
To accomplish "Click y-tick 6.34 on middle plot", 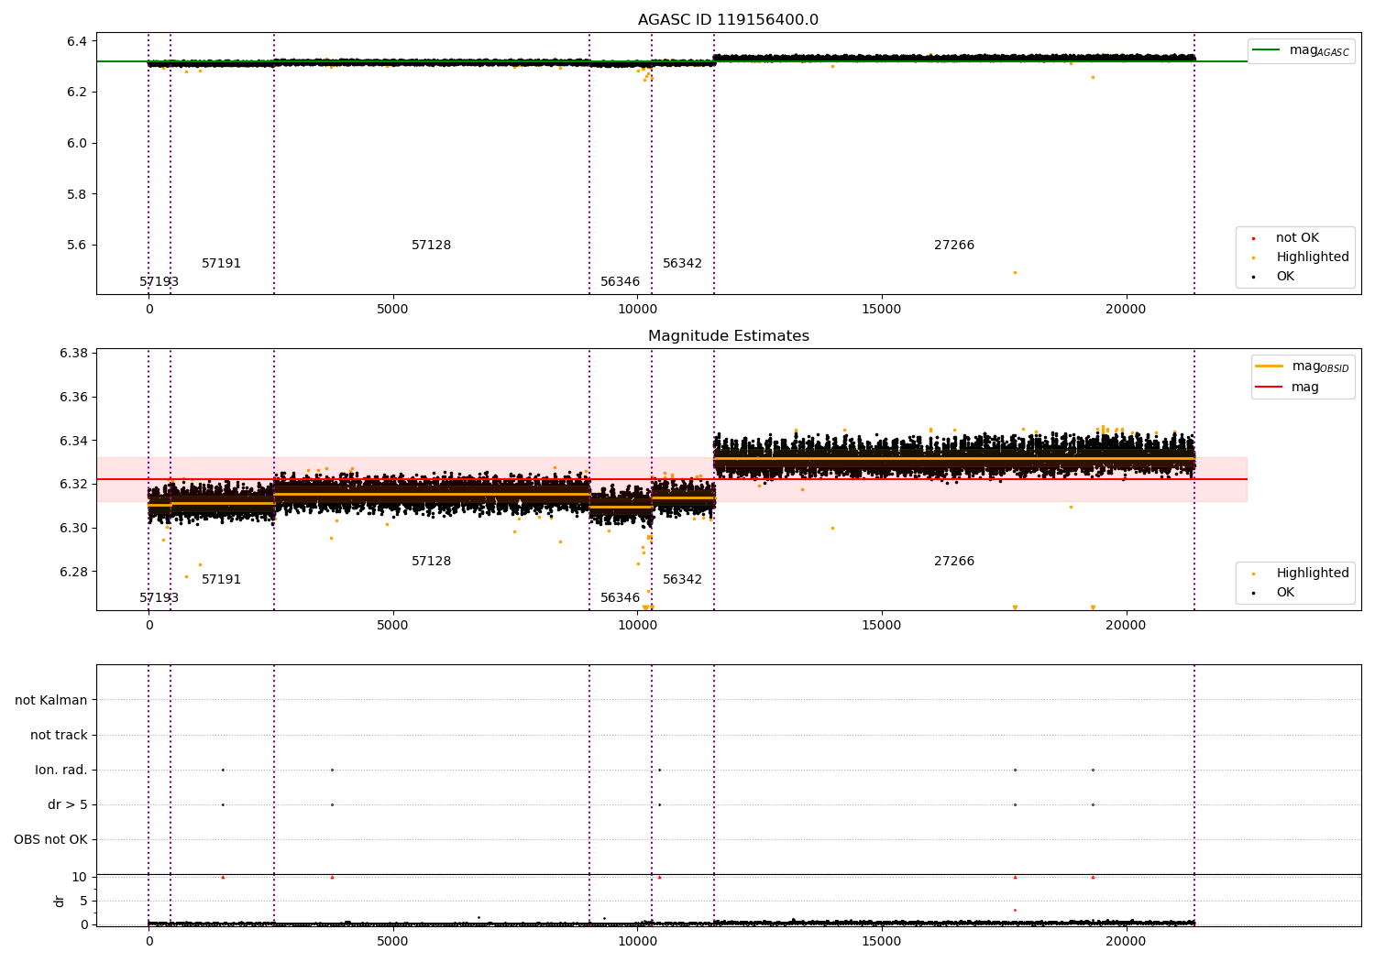I will [73, 441].
